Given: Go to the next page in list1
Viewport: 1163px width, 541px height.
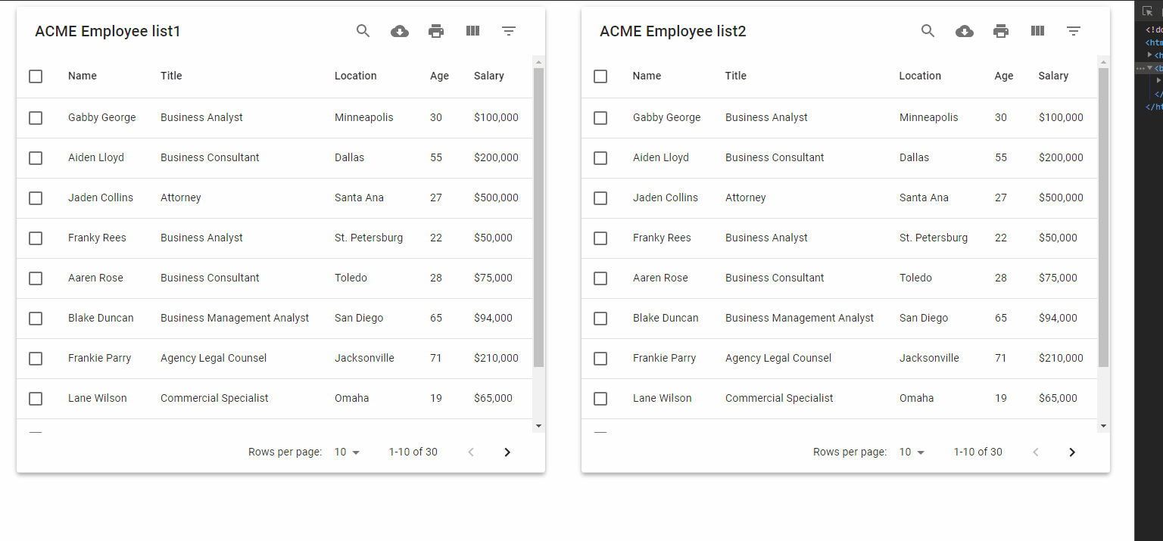Looking at the screenshot, I should [x=507, y=452].
